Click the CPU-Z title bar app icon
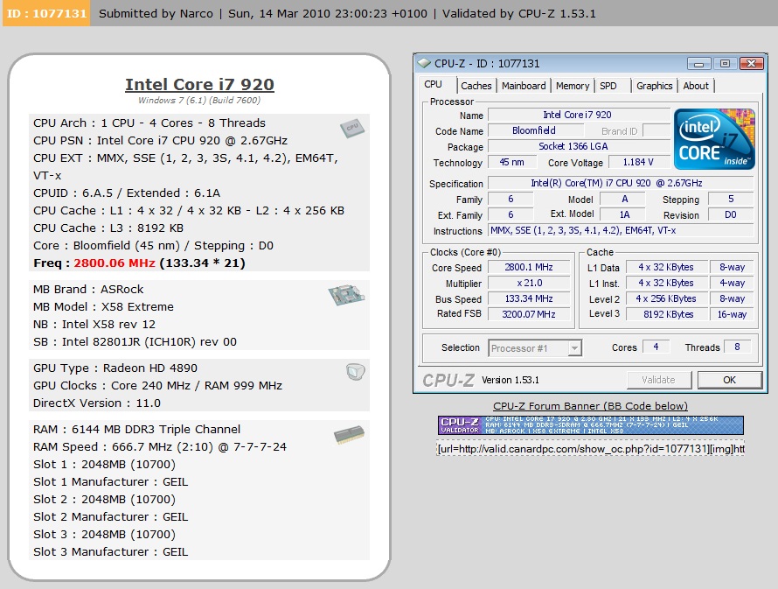This screenshot has width=778, height=589. click(x=425, y=64)
